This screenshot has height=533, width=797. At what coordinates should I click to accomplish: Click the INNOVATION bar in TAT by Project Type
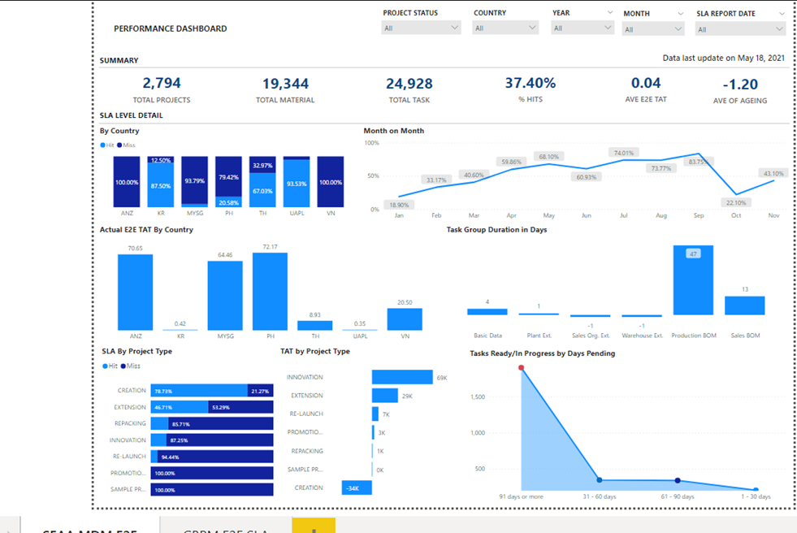click(x=402, y=377)
